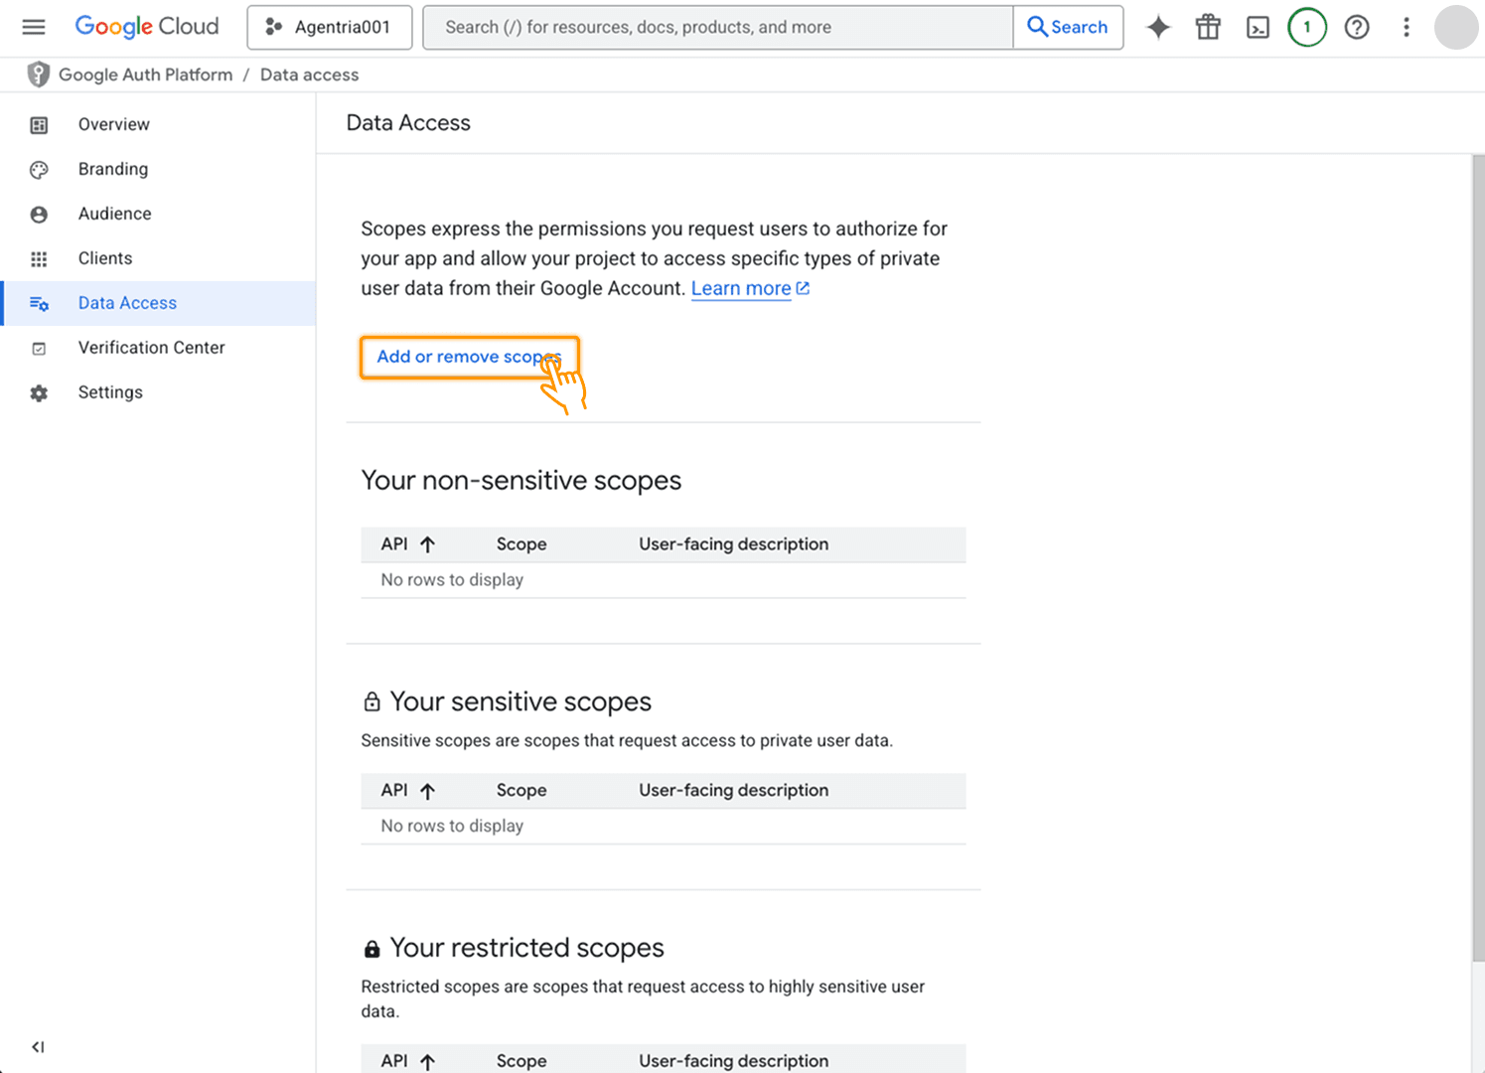The width and height of the screenshot is (1485, 1073).
Task: Open Branding in the sidebar
Action: (158, 169)
